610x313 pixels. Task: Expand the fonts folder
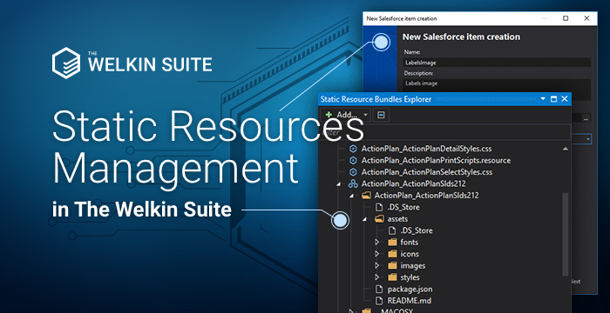tap(377, 243)
